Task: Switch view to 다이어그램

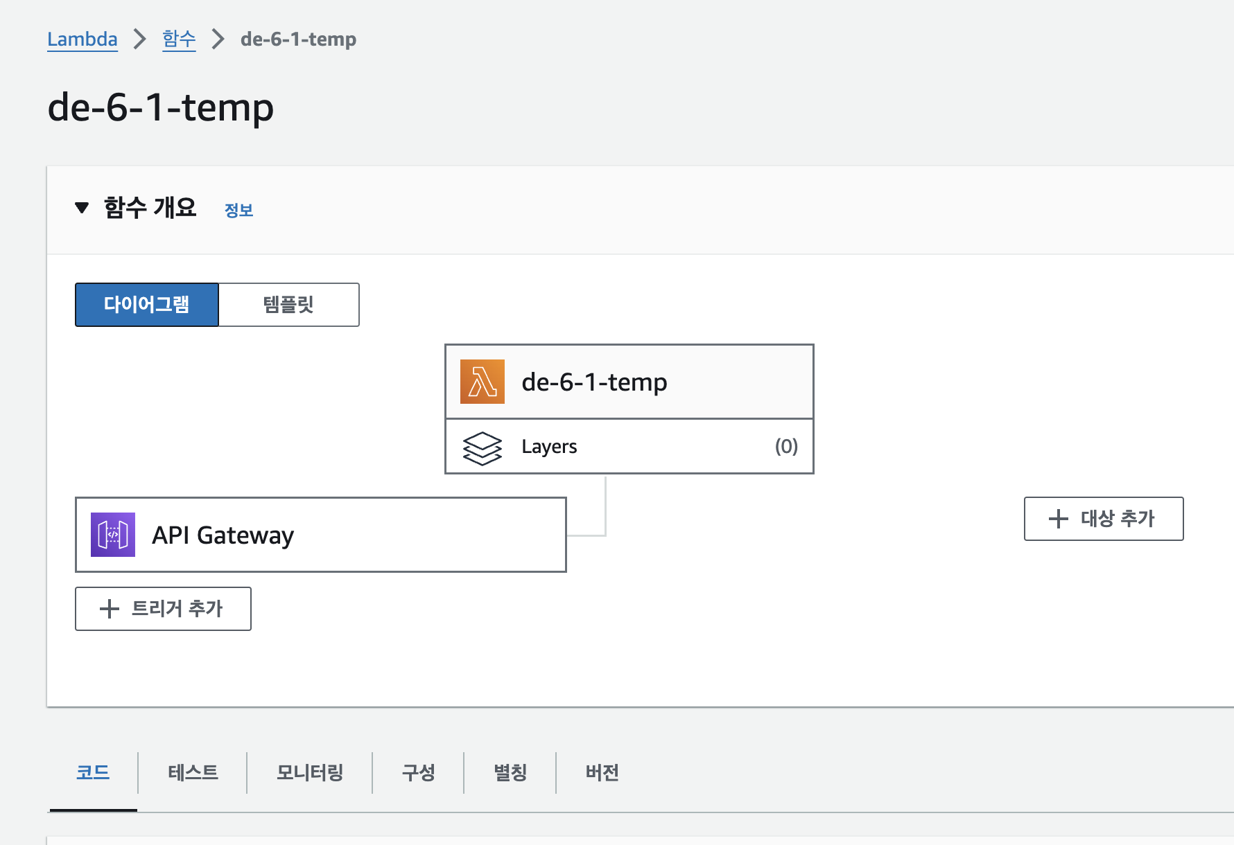Action: tap(147, 305)
